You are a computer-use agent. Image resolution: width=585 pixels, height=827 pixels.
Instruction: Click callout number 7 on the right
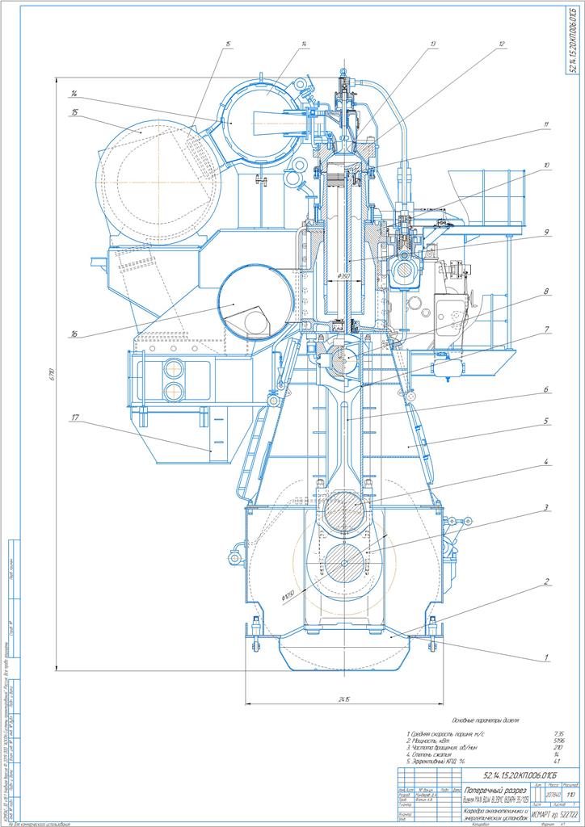[547, 329]
